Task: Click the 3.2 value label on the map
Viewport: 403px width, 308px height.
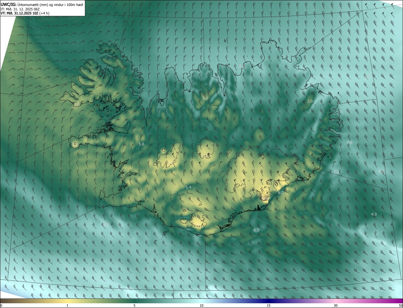Action: click(x=205, y=98)
